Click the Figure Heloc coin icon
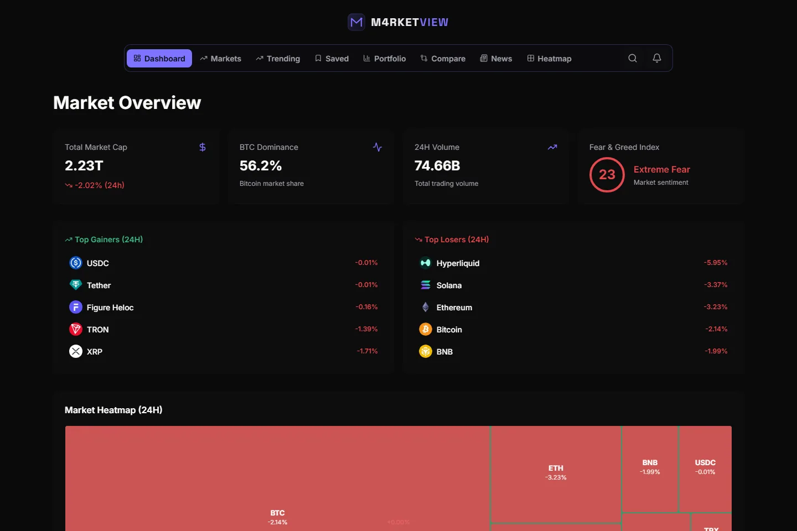Image resolution: width=797 pixels, height=531 pixels. click(76, 307)
